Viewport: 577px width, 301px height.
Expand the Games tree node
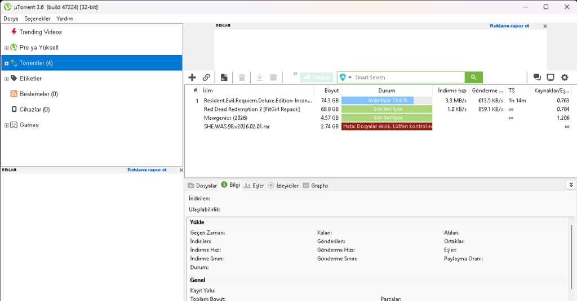[x=6, y=125]
